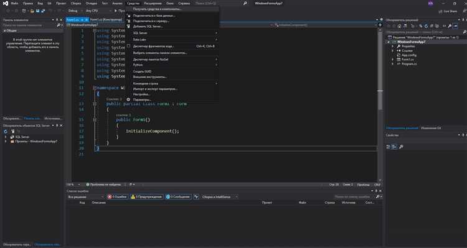467x248 pixels.
Task: Click the save file toolbar icon
Action: (38, 11)
